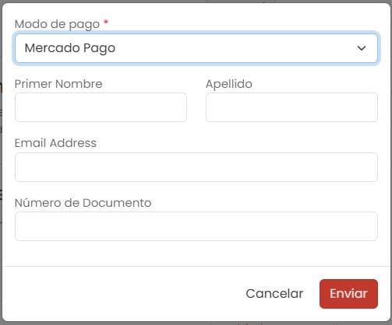This screenshot has width=392, height=325.
Task: Click the Cancelar button
Action: [x=274, y=294]
